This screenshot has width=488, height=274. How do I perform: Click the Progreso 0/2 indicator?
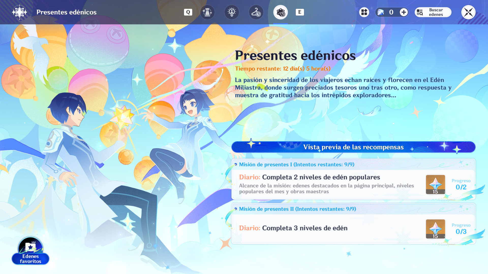click(x=461, y=184)
